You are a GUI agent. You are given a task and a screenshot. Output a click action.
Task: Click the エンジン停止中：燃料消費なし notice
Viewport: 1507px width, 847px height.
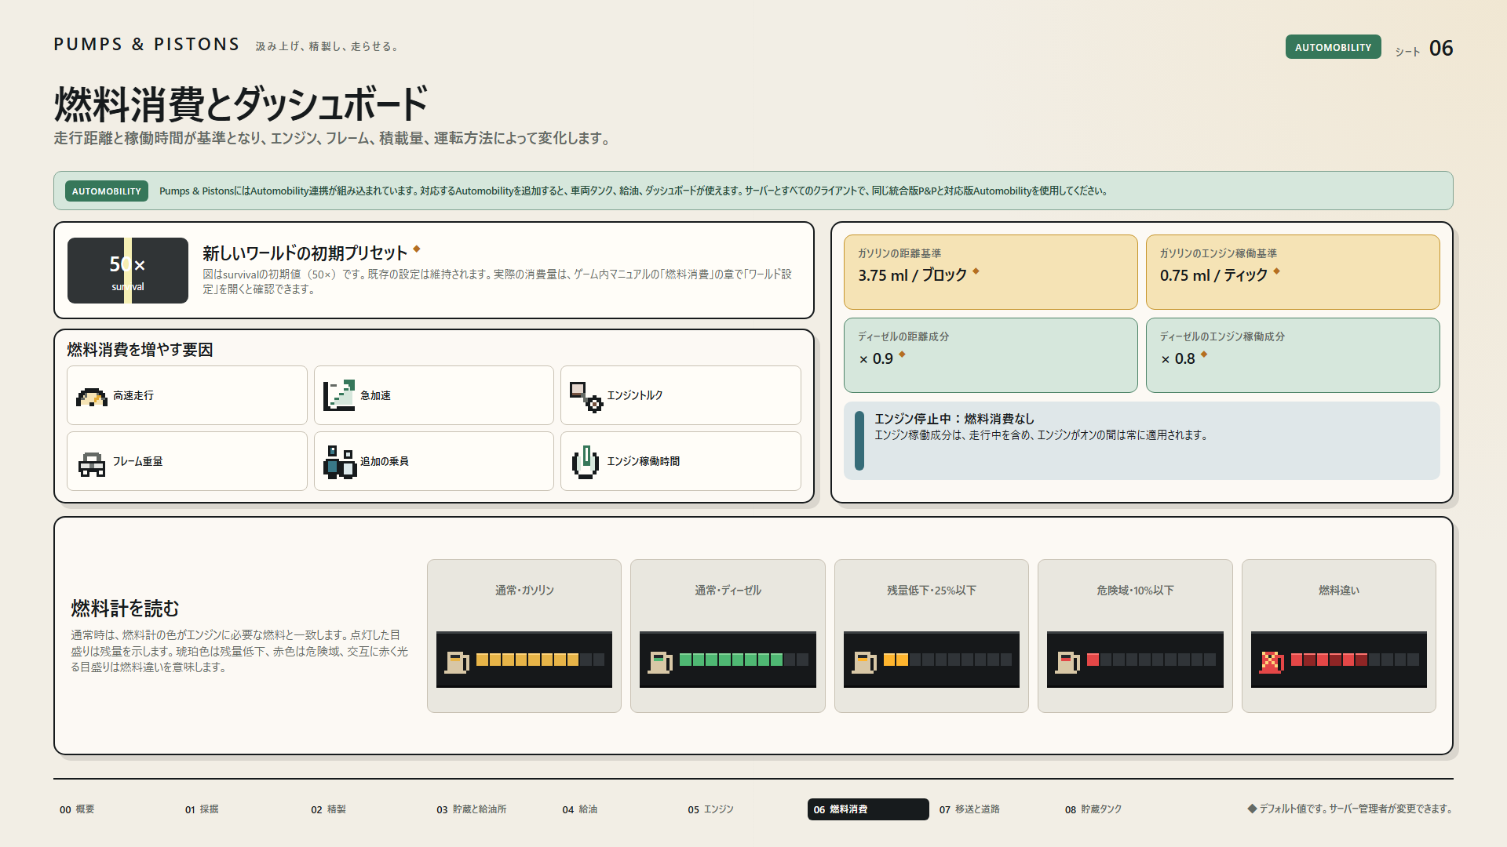coord(1142,441)
